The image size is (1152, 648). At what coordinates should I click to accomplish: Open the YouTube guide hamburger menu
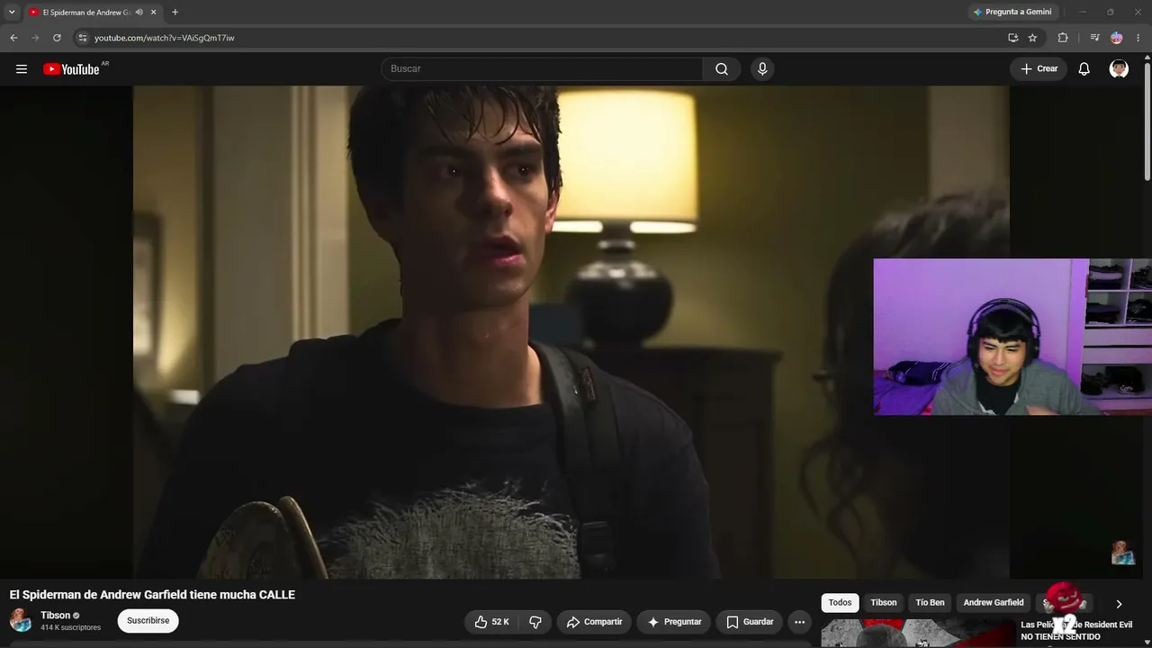pyautogui.click(x=22, y=69)
